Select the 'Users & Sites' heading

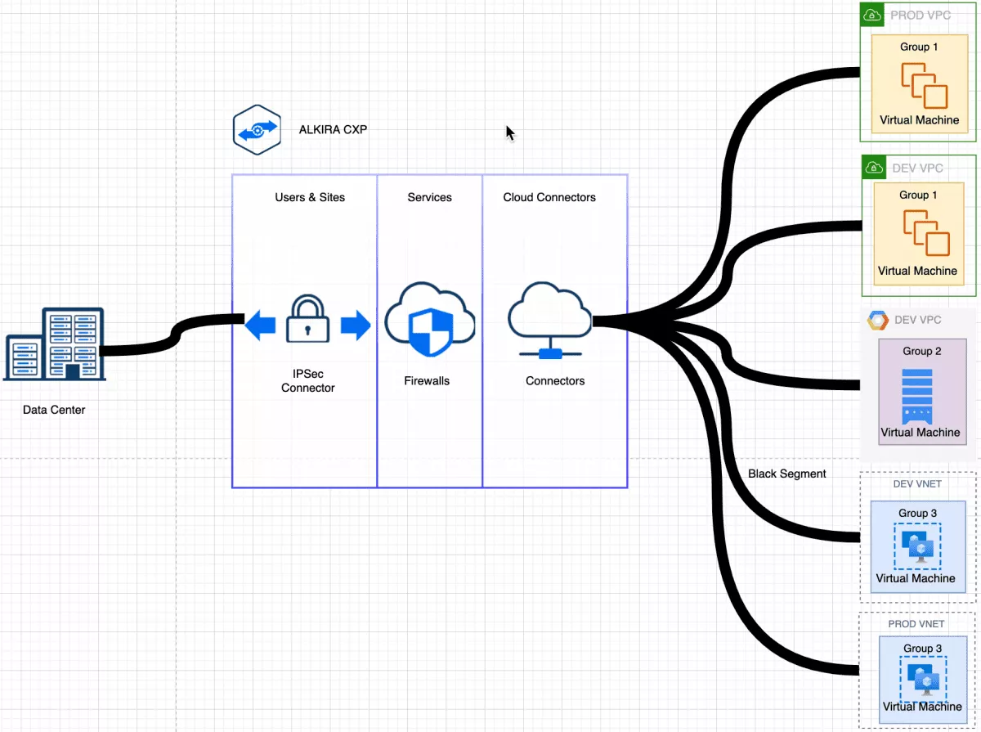[310, 197]
